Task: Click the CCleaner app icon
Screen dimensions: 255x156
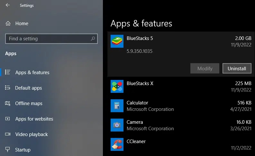Action: pyautogui.click(x=117, y=144)
